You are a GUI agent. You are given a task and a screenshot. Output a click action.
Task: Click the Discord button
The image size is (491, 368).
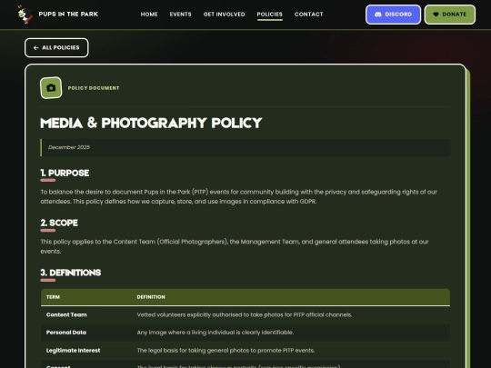coord(394,15)
